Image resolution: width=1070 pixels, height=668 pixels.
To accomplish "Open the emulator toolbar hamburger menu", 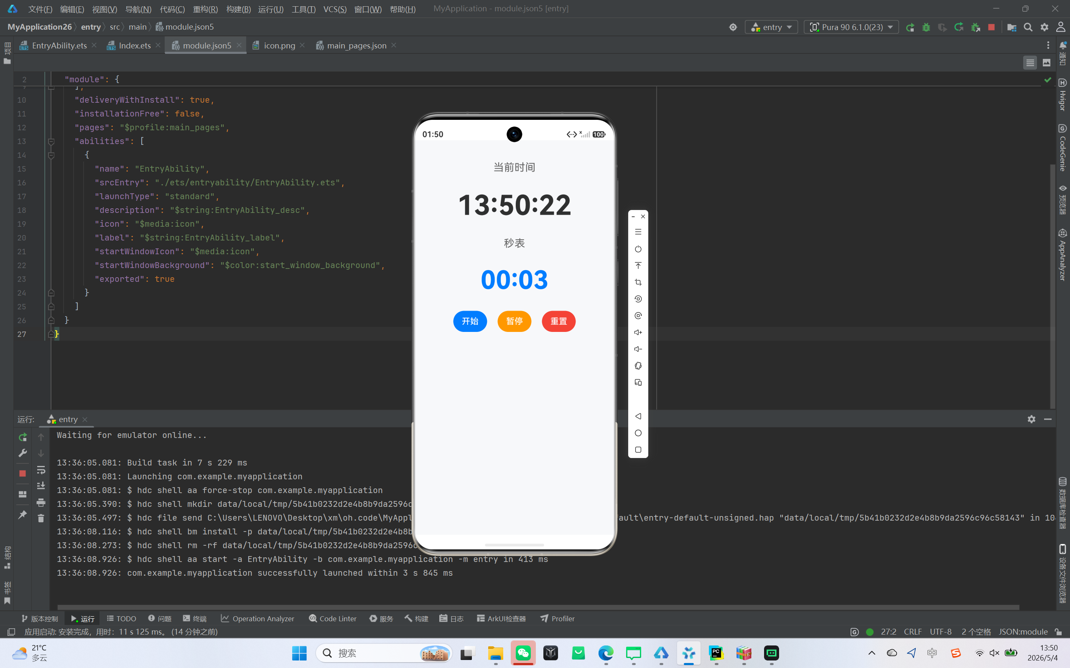I will point(638,231).
